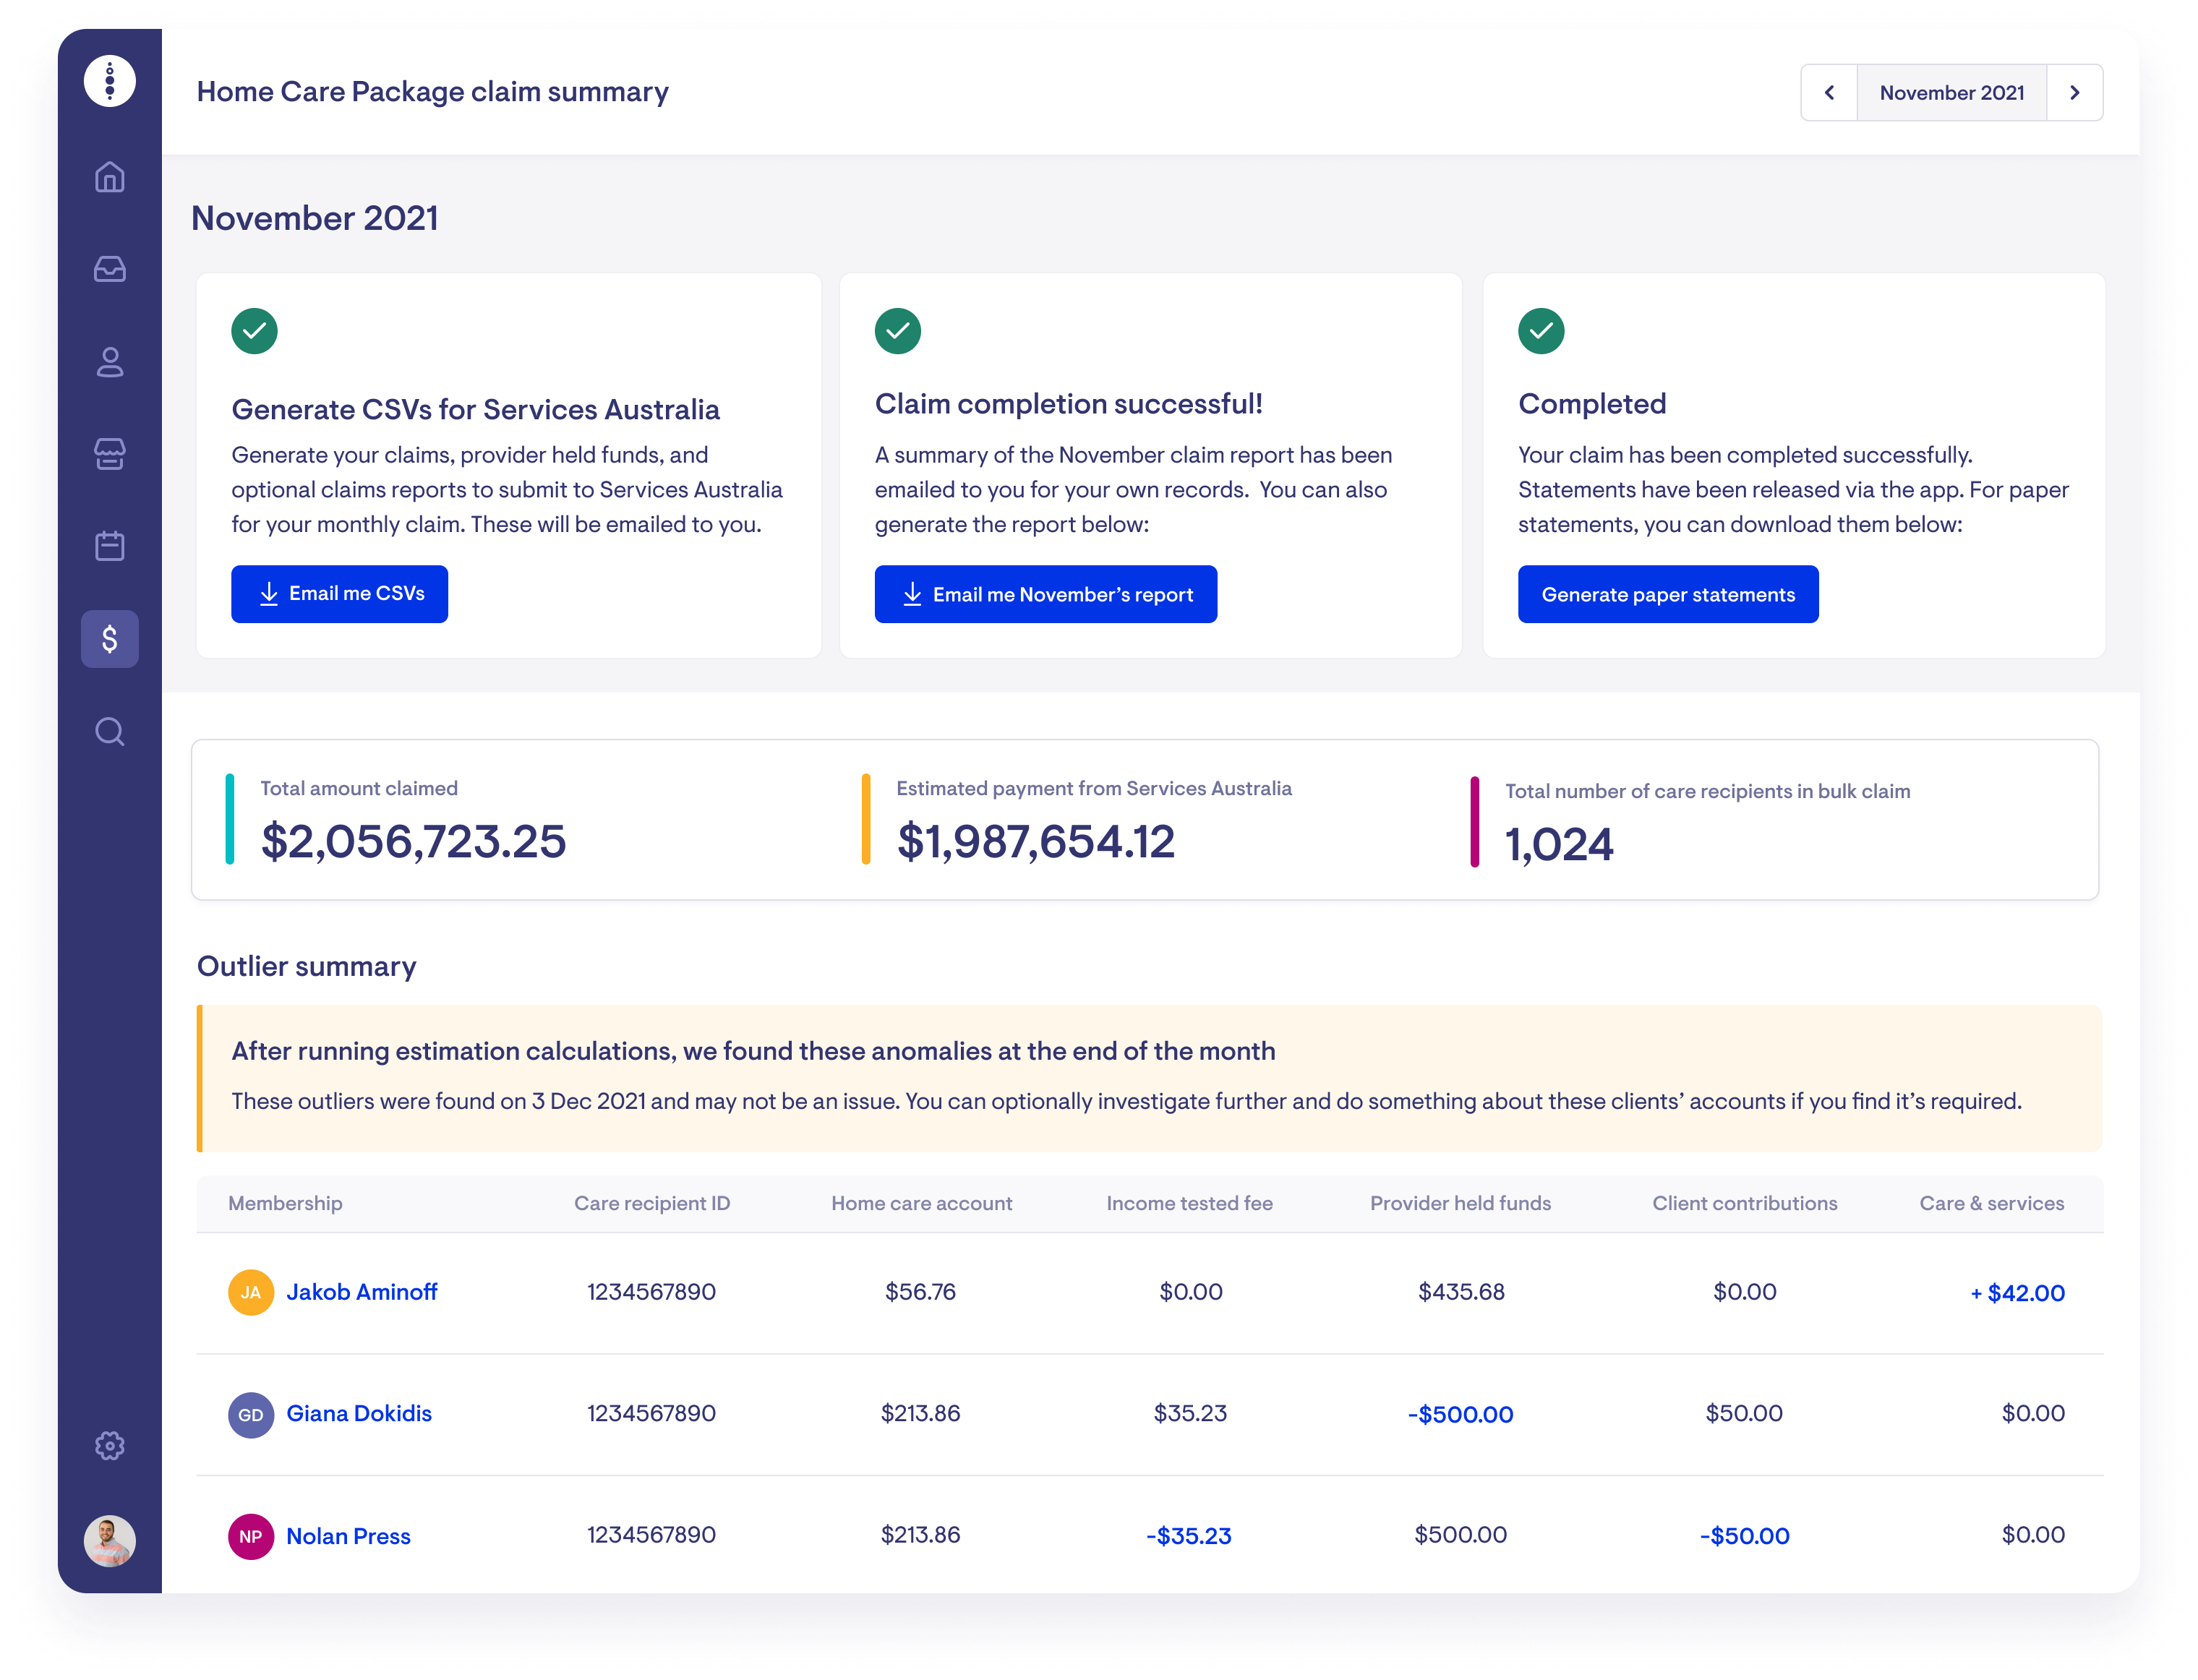Open Jakob Aminoff membership link
This screenshot has height=1680, width=2198.
[x=361, y=1292]
